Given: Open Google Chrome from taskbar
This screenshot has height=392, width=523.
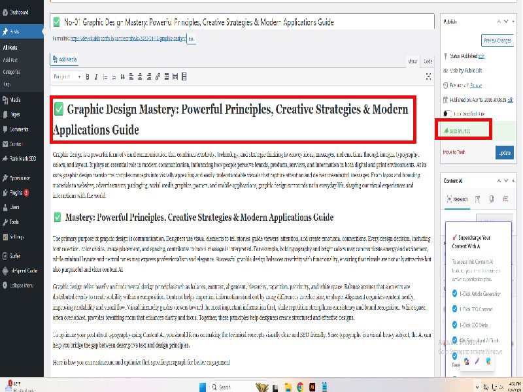Looking at the screenshot, I should pyautogui.click(x=300, y=387).
